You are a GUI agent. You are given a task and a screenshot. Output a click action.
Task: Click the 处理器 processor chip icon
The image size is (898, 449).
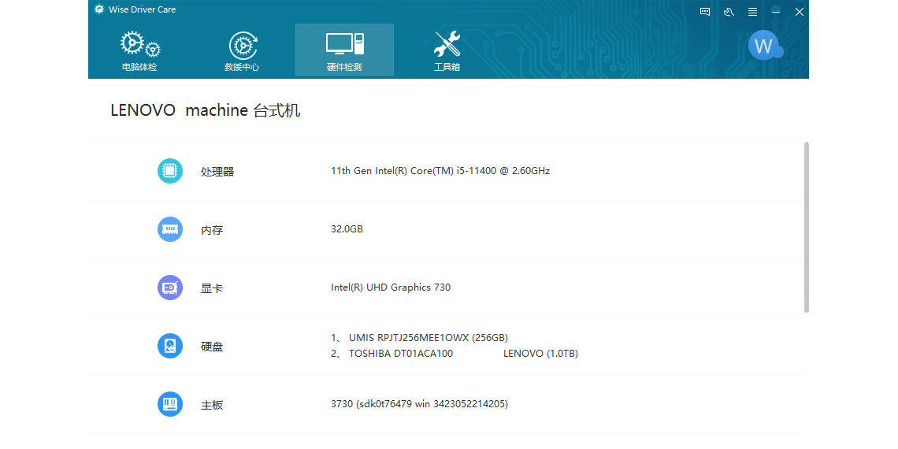tap(170, 171)
